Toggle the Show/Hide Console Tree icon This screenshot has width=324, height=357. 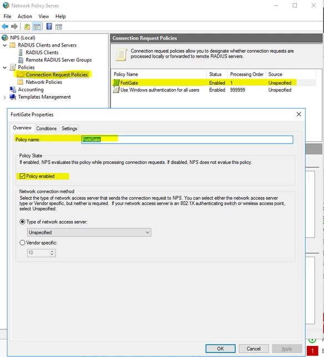click(x=37, y=27)
